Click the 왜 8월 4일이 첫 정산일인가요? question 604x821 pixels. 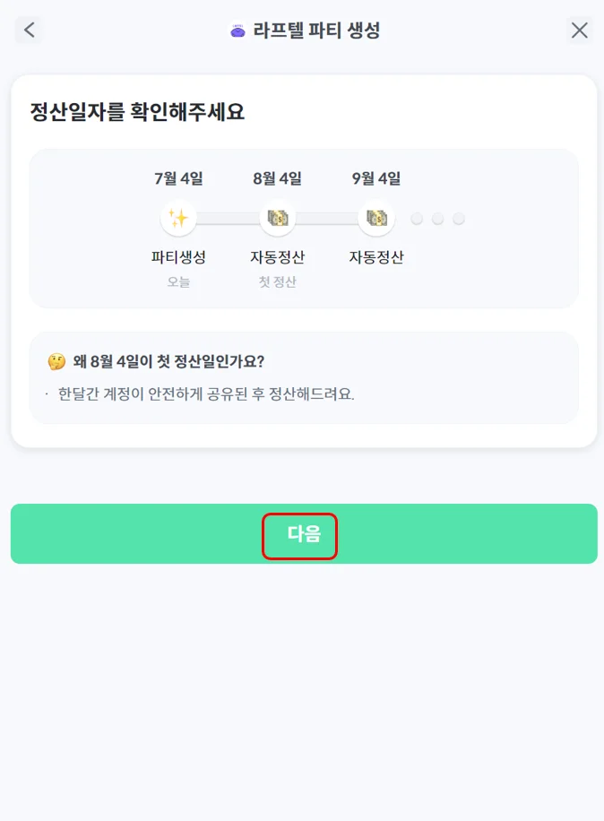(168, 361)
